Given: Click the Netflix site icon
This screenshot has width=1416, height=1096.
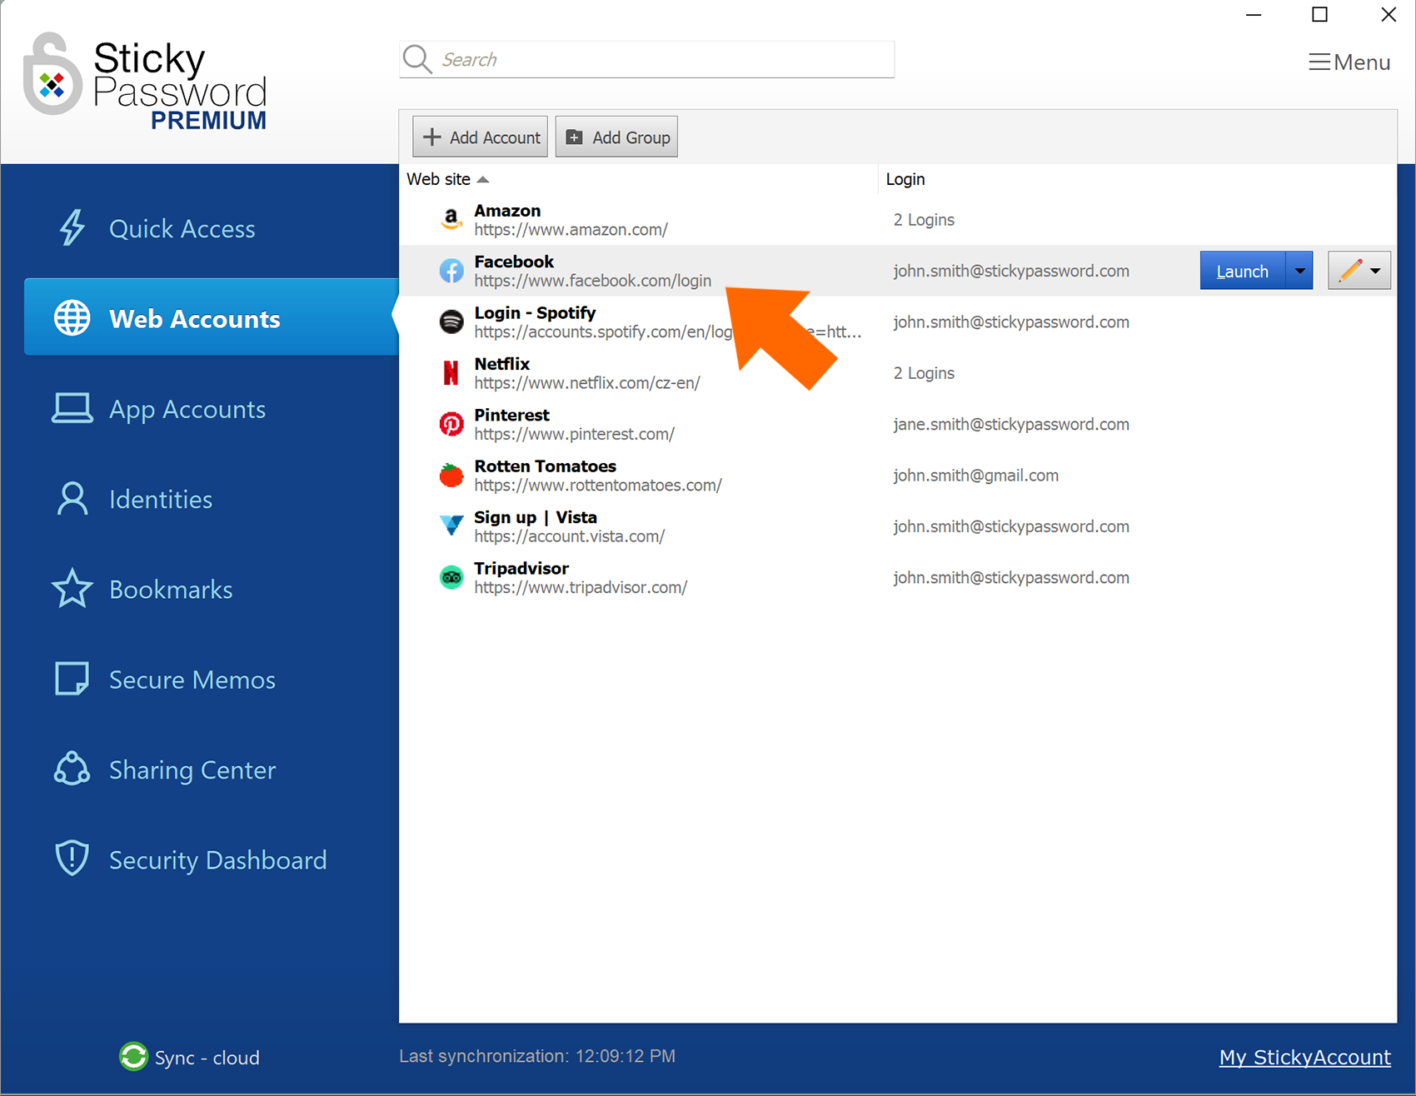Looking at the screenshot, I should pos(451,373).
